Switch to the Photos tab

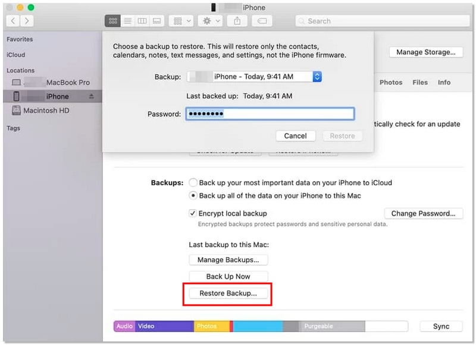[x=390, y=83]
